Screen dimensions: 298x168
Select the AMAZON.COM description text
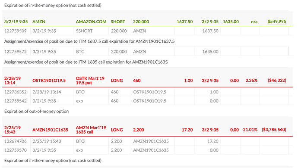(91, 22)
